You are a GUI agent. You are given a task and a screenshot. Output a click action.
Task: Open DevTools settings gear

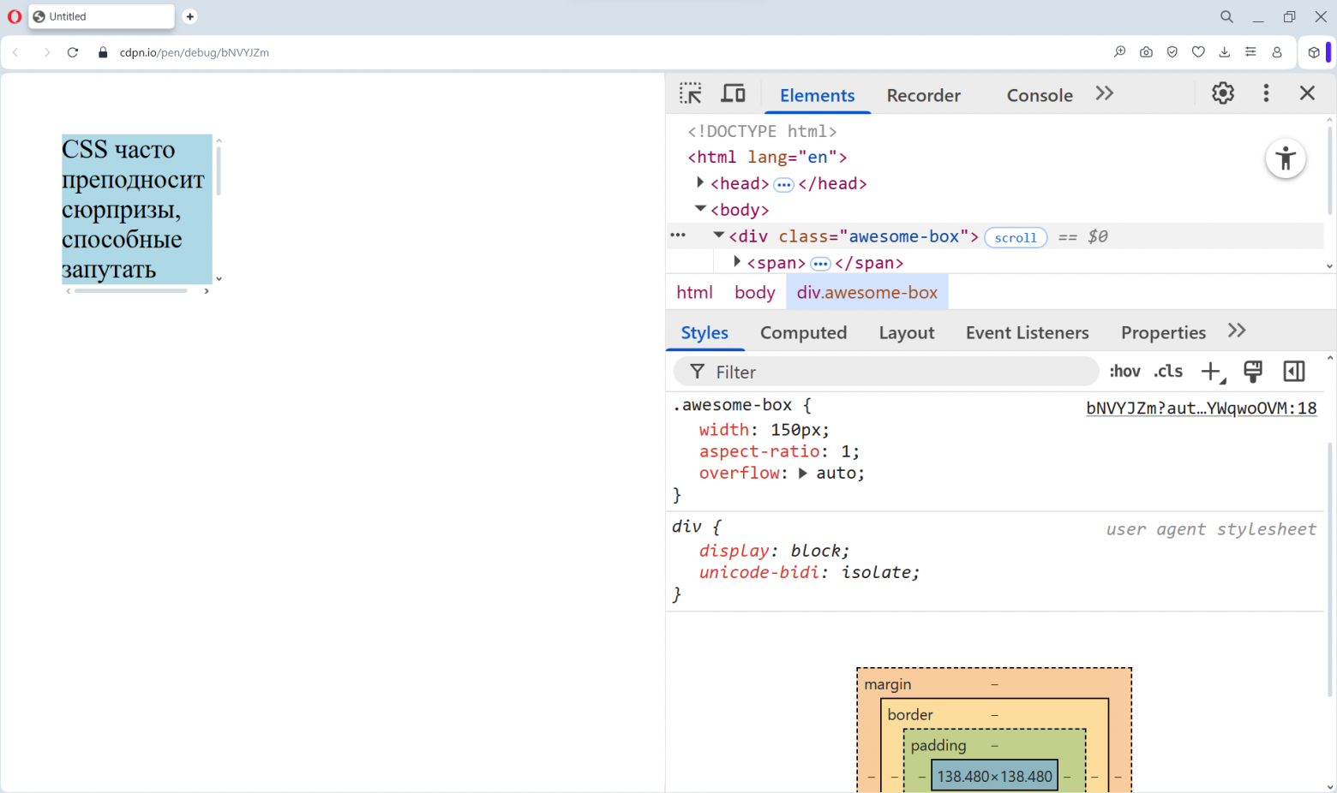(1222, 93)
